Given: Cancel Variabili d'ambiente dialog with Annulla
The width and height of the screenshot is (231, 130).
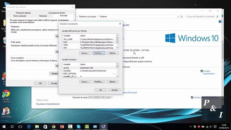Looking at the screenshot, I should point(114,90).
